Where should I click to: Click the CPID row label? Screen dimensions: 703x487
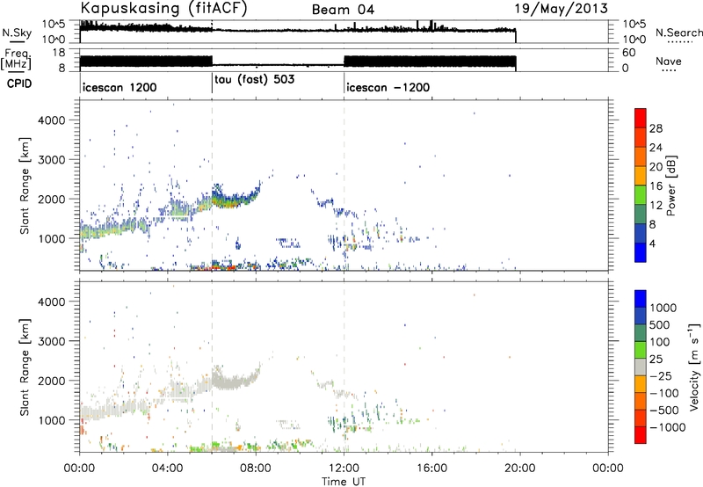(x=19, y=84)
